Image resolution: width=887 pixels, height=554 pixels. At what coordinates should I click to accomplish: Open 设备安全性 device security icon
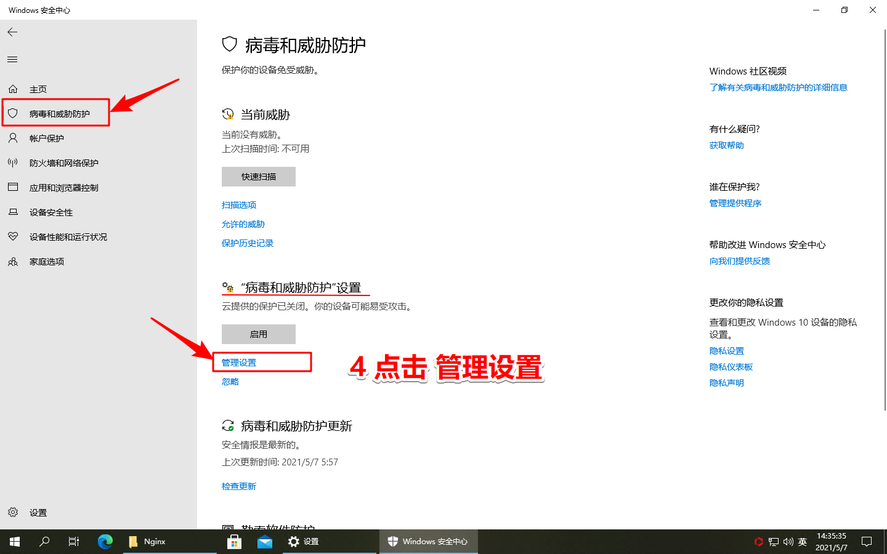pos(13,212)
